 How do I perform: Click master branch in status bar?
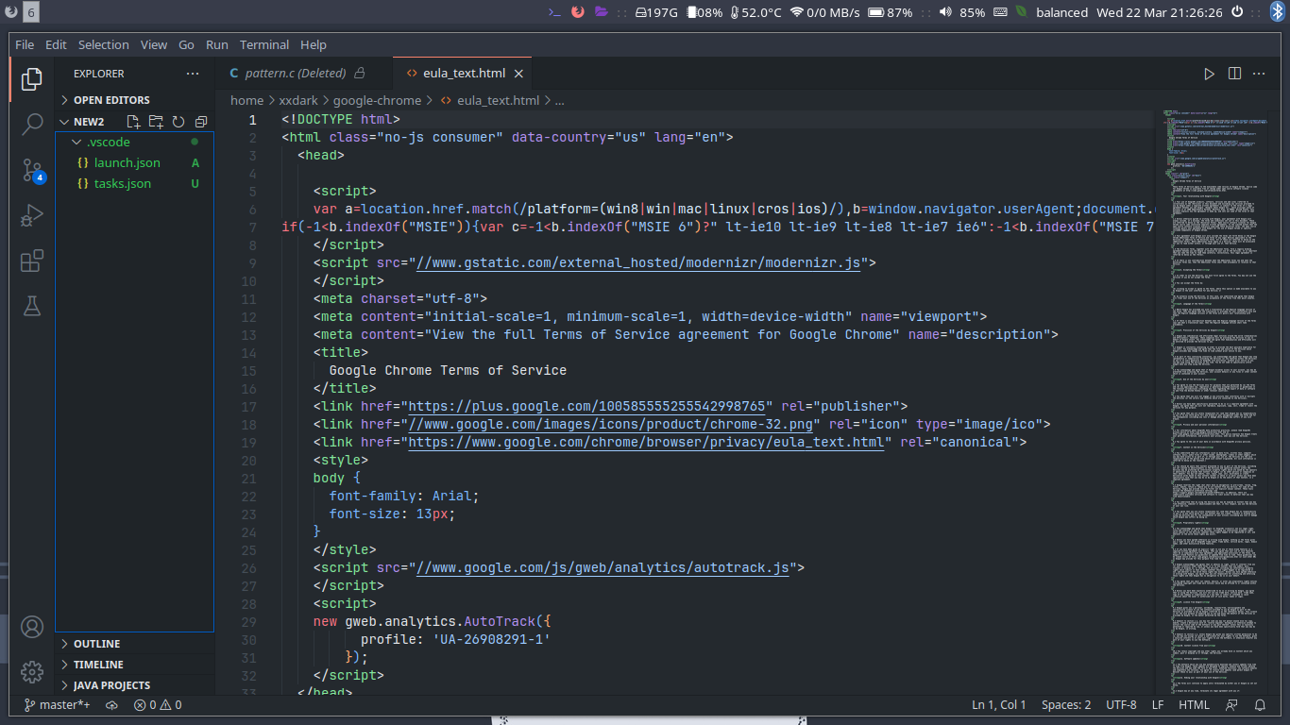click(57, 705)
